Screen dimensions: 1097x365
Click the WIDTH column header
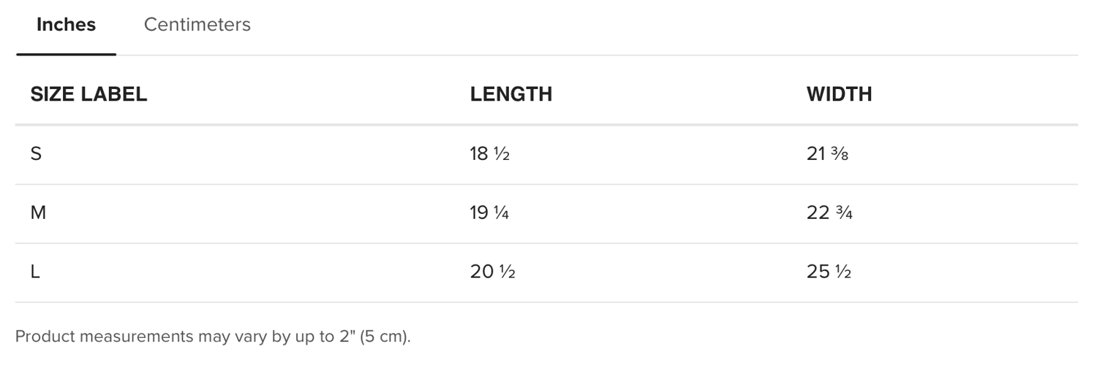(839, 94)
